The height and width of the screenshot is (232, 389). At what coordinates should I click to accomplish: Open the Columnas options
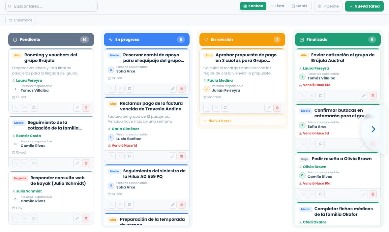coord(20,20)
